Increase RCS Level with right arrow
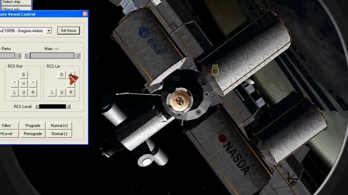This screenshot has height=195, width=348. (x=69, y=107)
